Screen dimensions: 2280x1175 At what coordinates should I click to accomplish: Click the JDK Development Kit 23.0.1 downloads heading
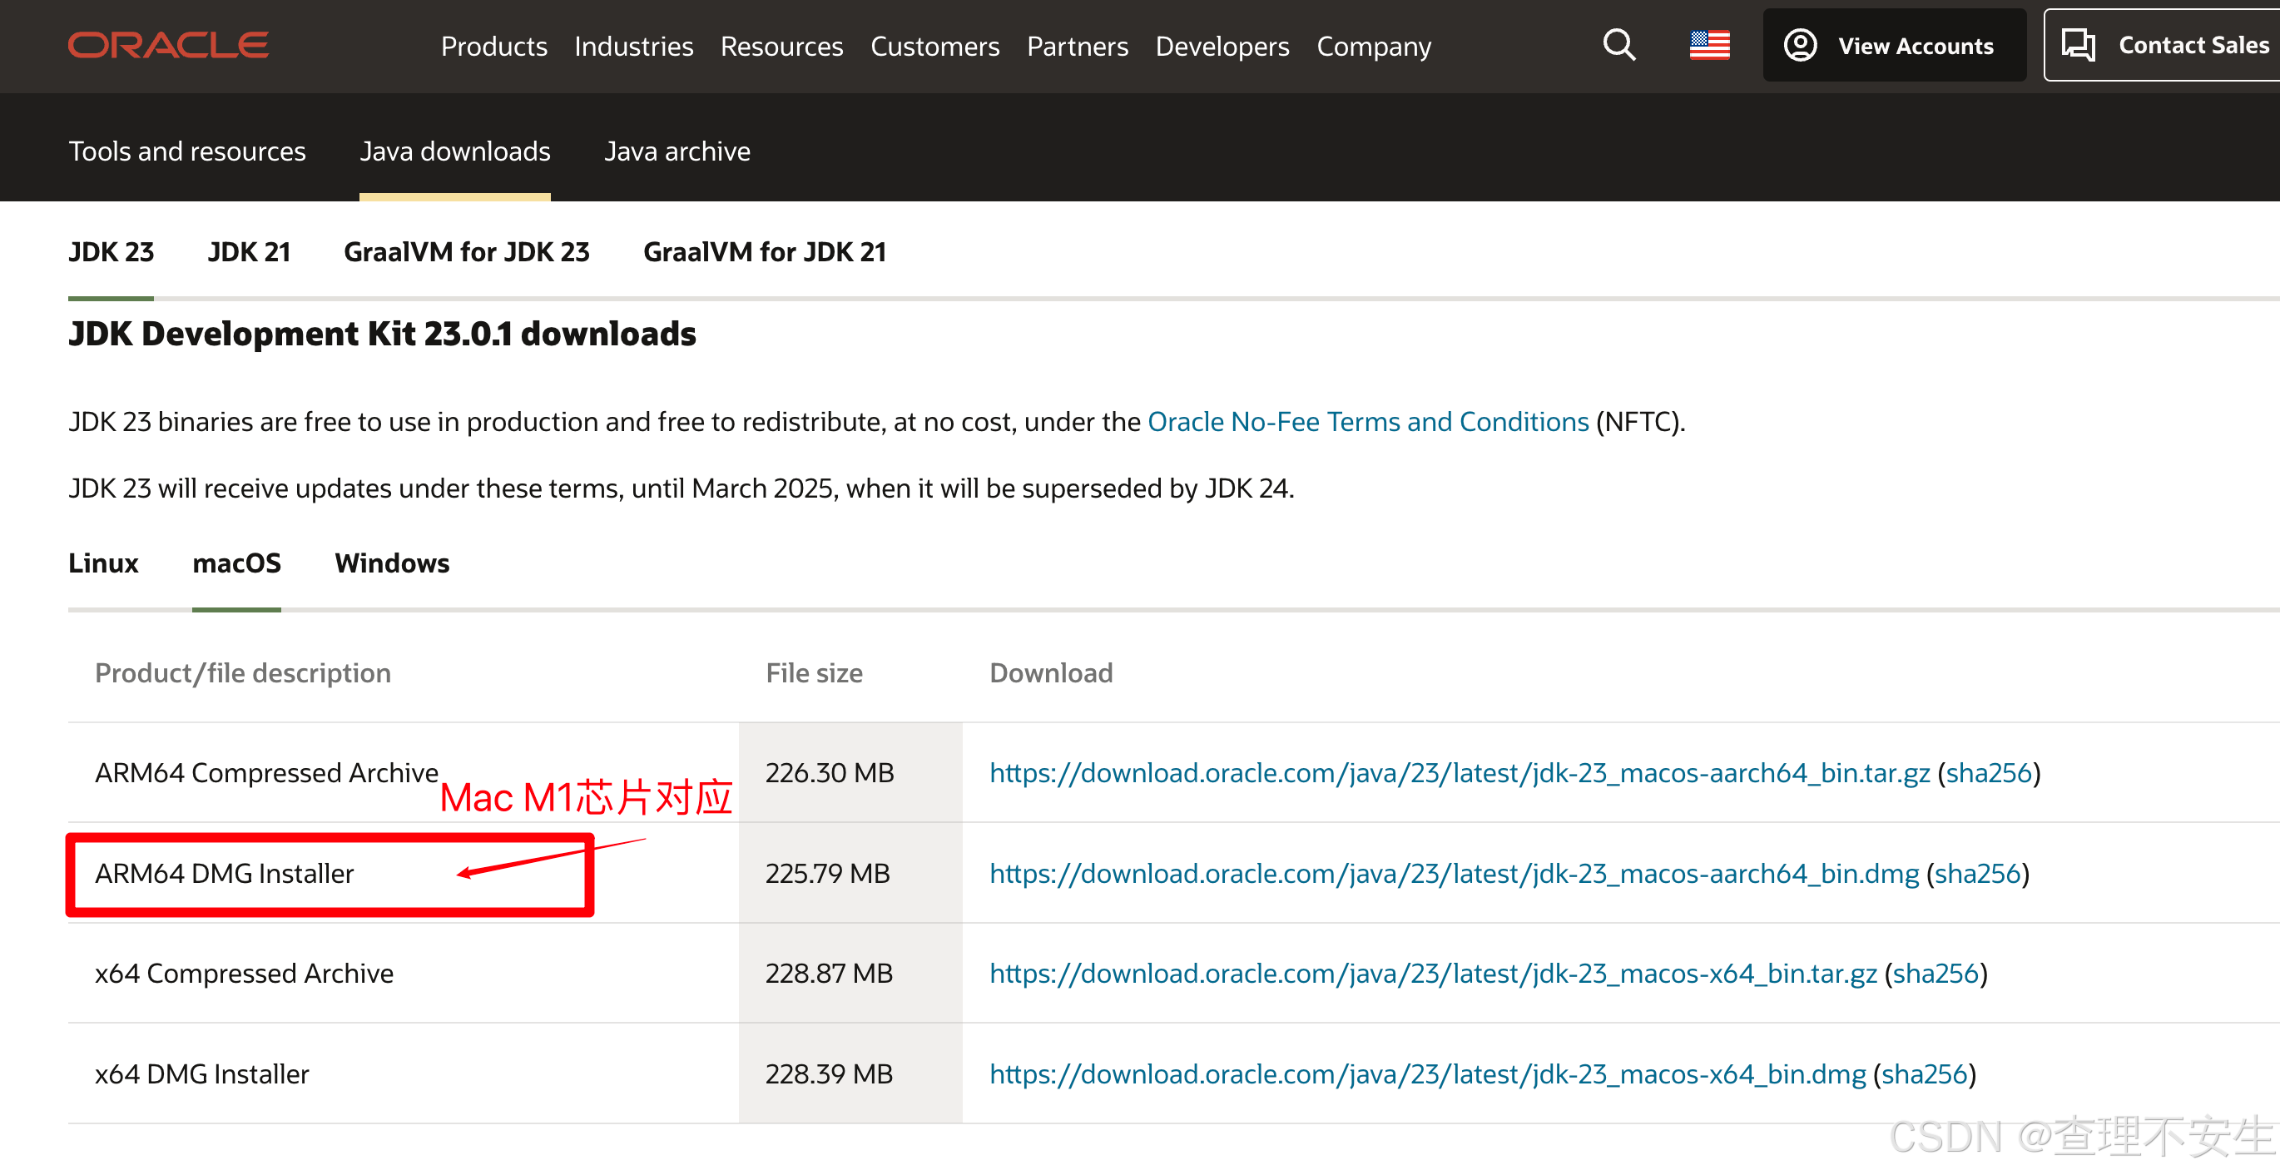click(x=383, y=334)
